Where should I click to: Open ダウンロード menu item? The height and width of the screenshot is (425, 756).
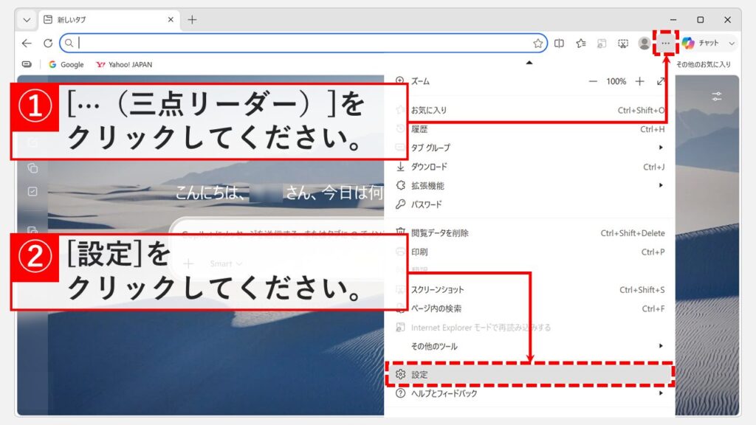(530, 167)
